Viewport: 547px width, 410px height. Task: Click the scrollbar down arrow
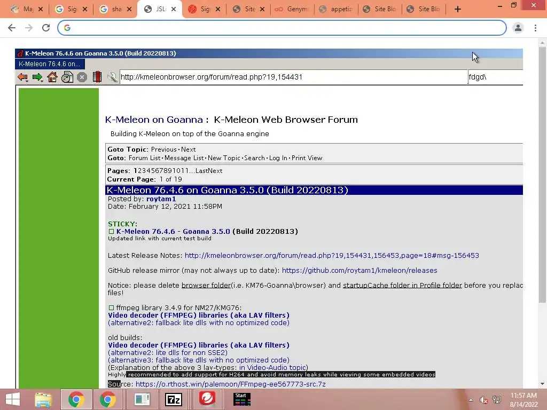(542, 384)
